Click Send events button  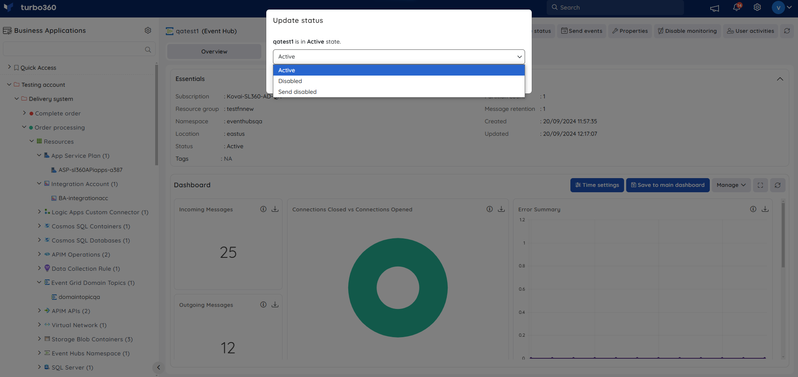(x=582, y=31)
